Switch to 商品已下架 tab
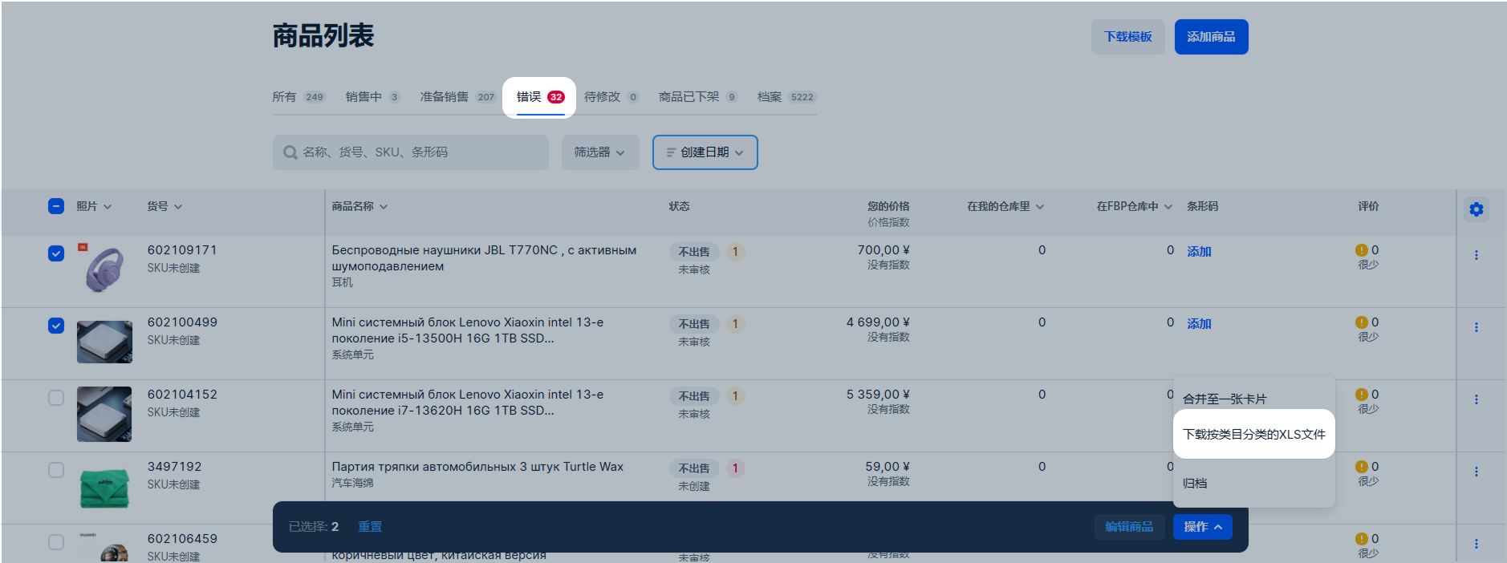 coord(698,97)
